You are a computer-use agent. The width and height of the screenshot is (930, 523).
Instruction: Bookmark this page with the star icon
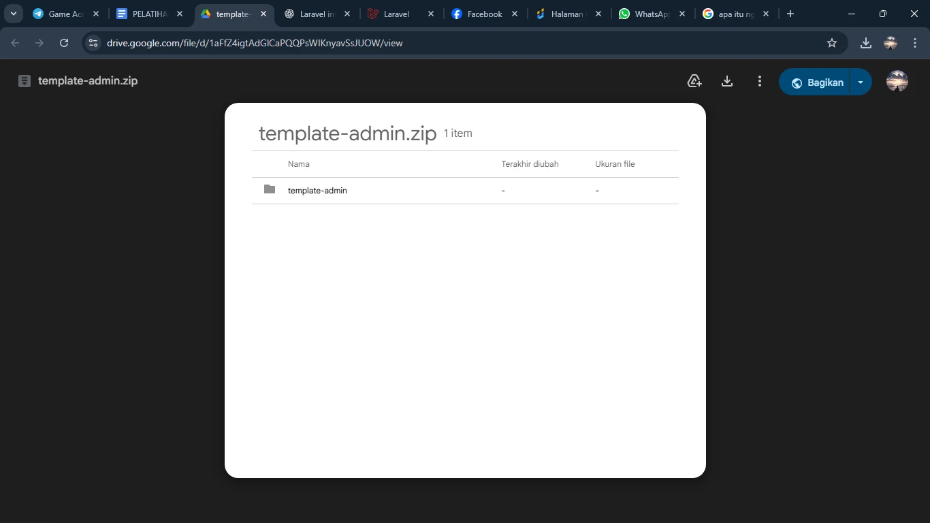point(831,43)
